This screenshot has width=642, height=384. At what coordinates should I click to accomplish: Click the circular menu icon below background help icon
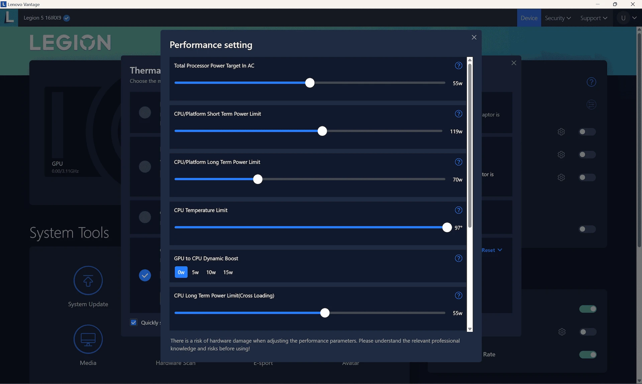(592, 105)
